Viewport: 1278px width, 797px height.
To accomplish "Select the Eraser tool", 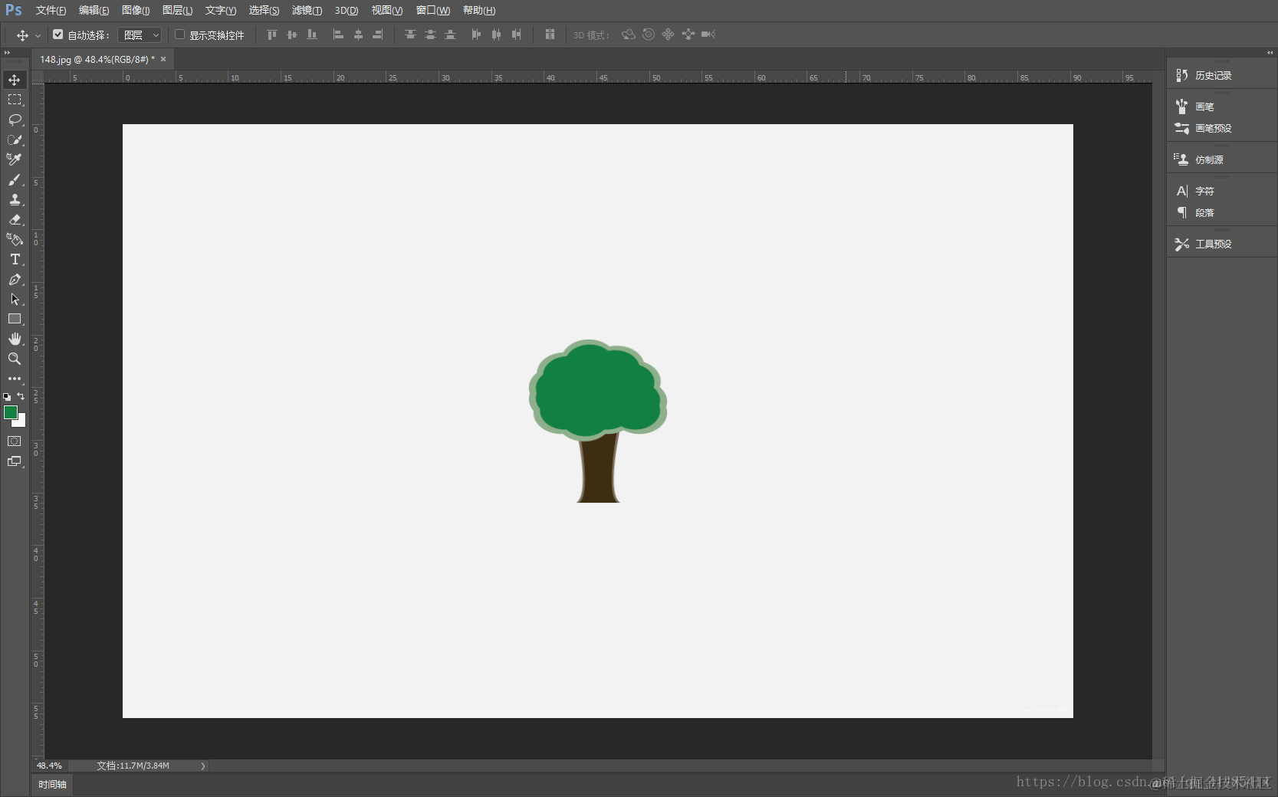I will 15,219.
